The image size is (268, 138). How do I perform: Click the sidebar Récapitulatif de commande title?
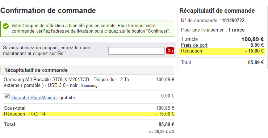point(217,11)
